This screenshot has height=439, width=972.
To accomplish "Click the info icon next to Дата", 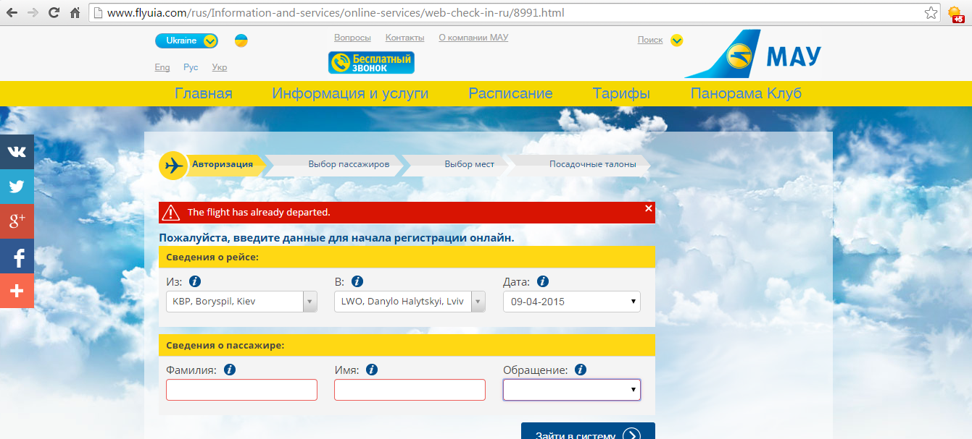I will 543,282.
